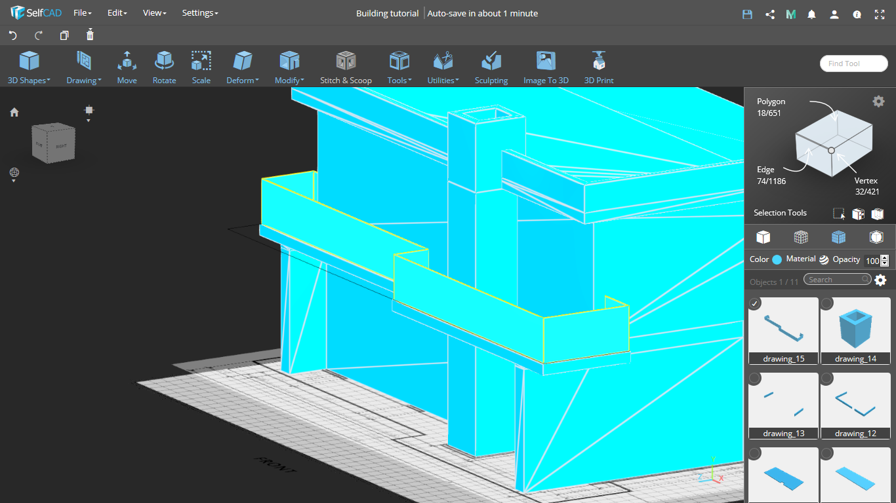Image resolution: width=896 pixels, height=503 pixels.
Task: Click the Share icon
Action: 770,14
